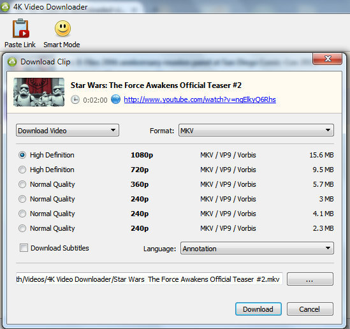Click the Cancel button
The height and width of the screenshot is (329, 350).
click(310, 309)
